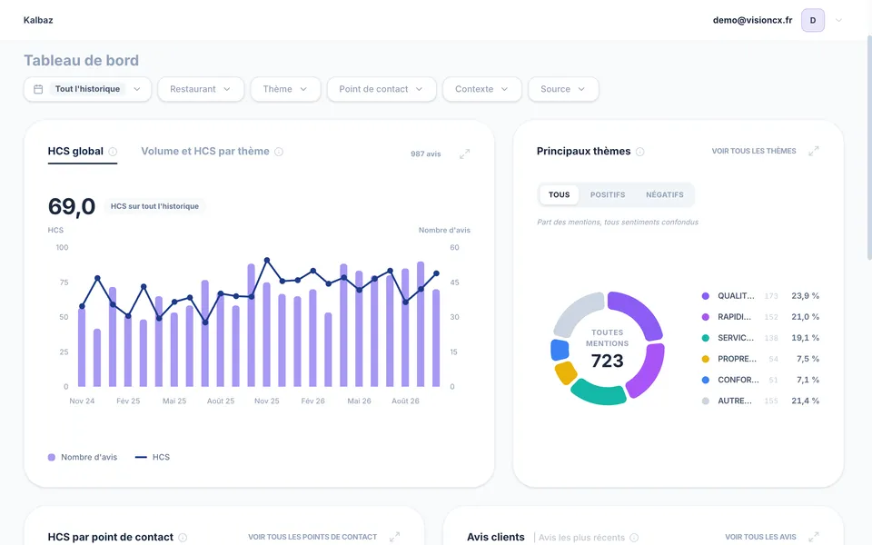Switch themes filter to POSITIFS
Screen dimensions: 872x545
pyautogui.click(x=608, y=194)
